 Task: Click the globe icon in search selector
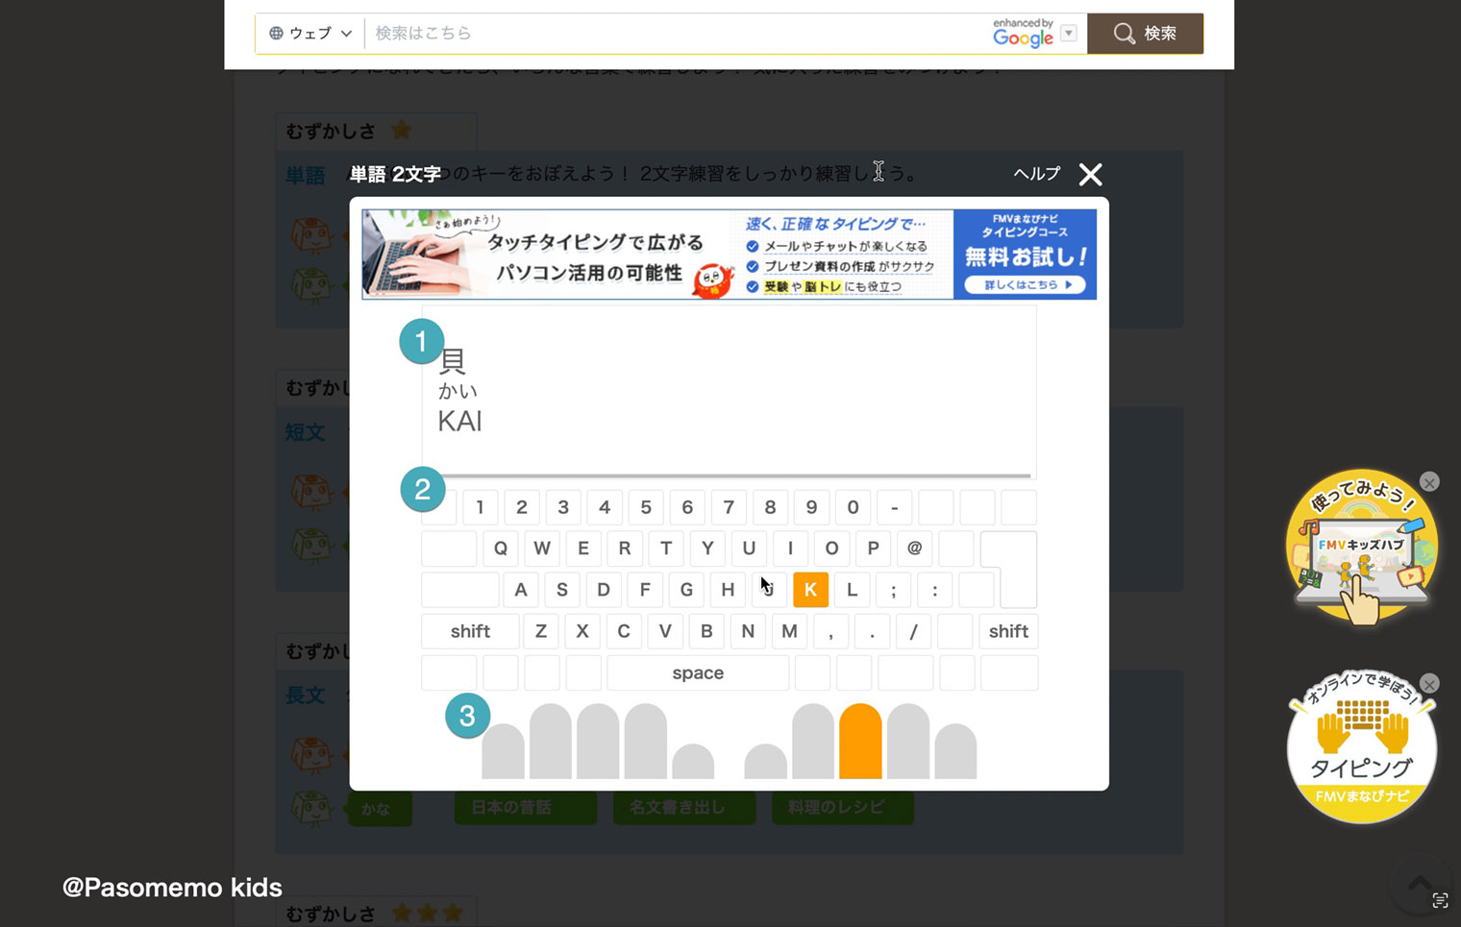(276, 33)
